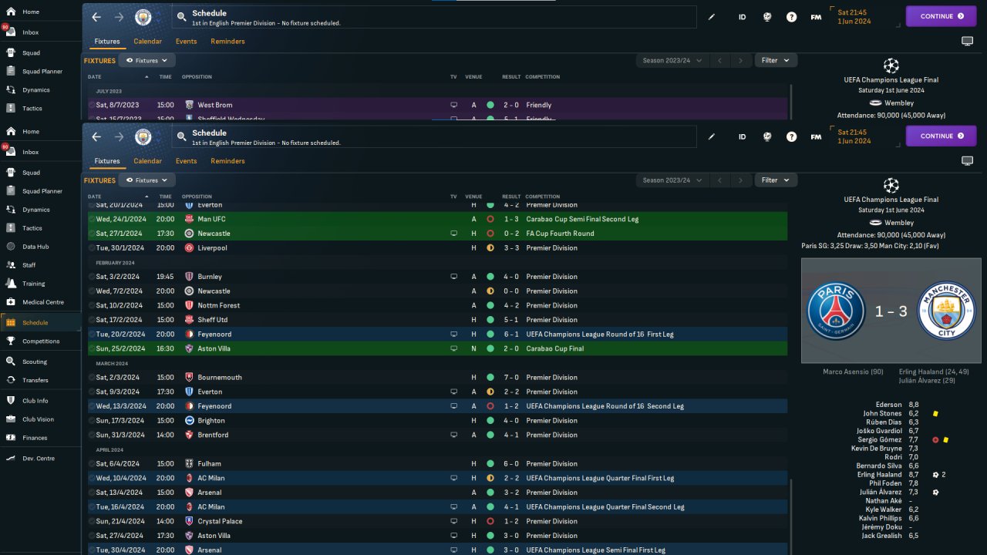
Task: Tick the selection circle on the Man UFC row
Action: click(x=92, y=219)
